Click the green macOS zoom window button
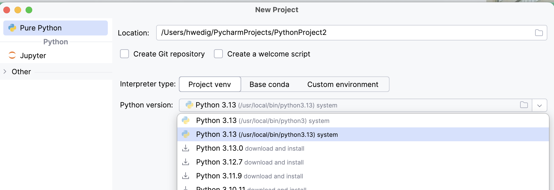 coord(29,10)
